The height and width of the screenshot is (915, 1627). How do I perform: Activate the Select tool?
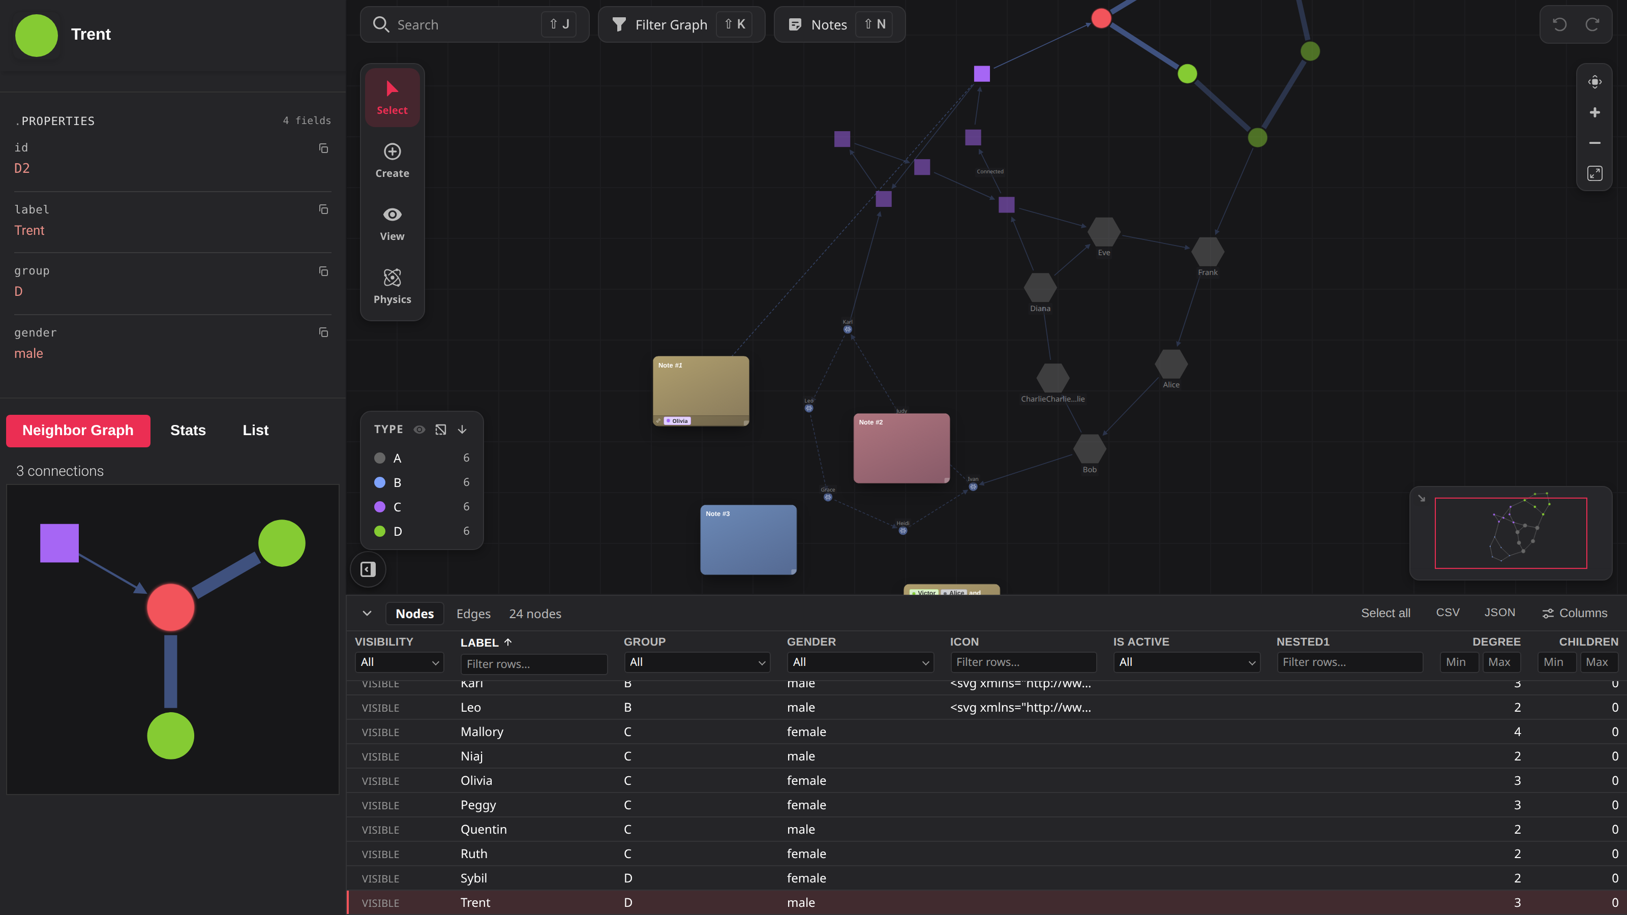pos(392,98)
